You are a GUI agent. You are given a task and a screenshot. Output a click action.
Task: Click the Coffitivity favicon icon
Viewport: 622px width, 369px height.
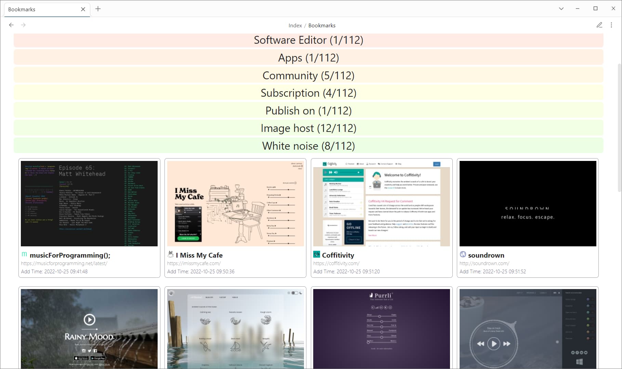coord(317,255)
